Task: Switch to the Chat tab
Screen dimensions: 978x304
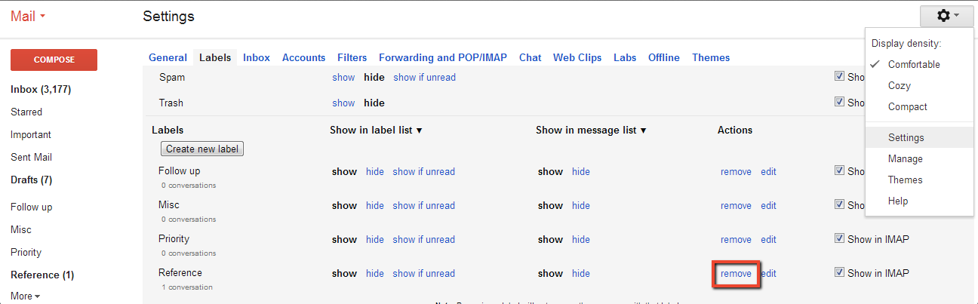Action: 531,57
